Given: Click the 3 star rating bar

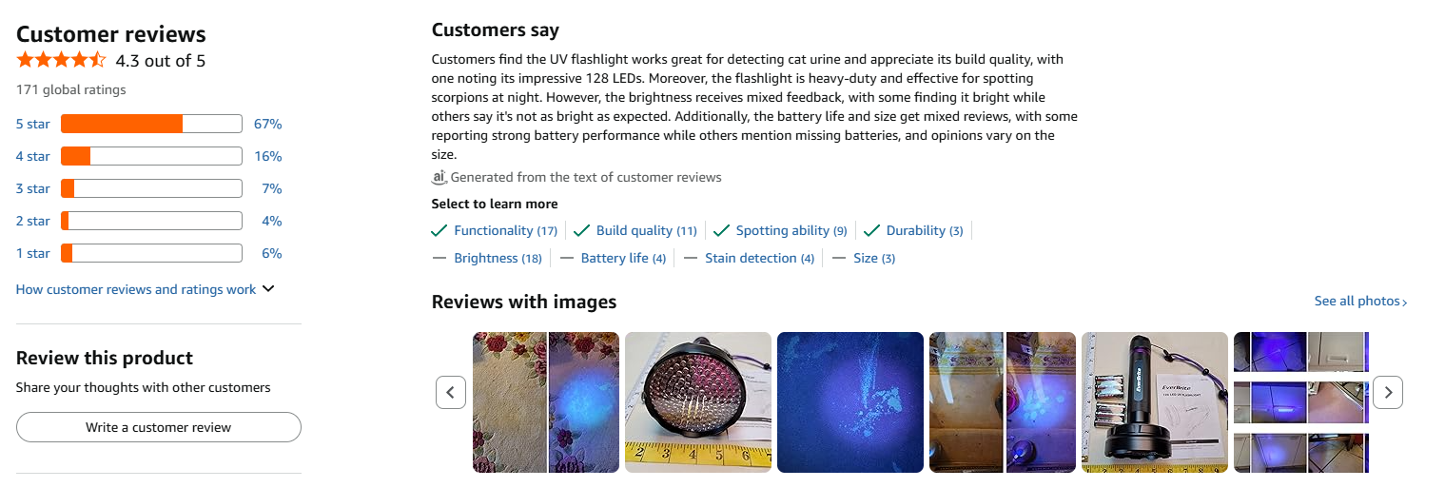Looking at the screenshot, I should click(151, 188).
